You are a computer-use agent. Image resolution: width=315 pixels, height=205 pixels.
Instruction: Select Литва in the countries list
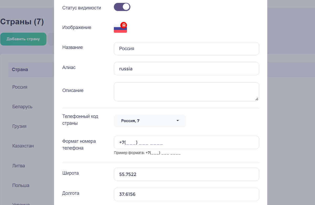[19, 166]
